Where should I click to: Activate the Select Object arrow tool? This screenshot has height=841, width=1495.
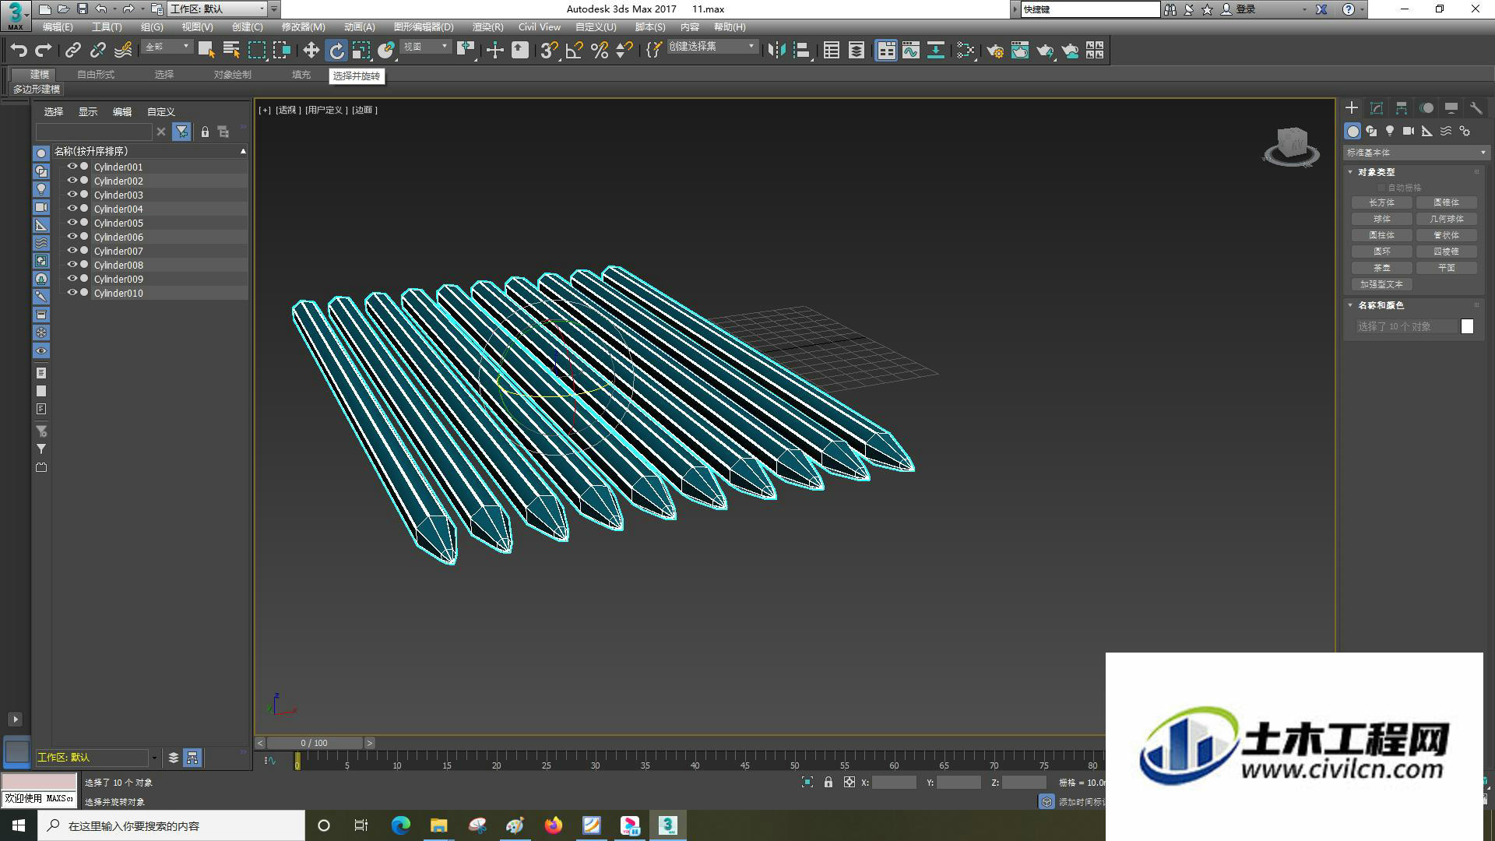pyautogui.click(x=206, y=51)
